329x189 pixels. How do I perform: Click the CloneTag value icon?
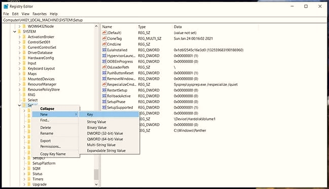click(x=104, y=39)
